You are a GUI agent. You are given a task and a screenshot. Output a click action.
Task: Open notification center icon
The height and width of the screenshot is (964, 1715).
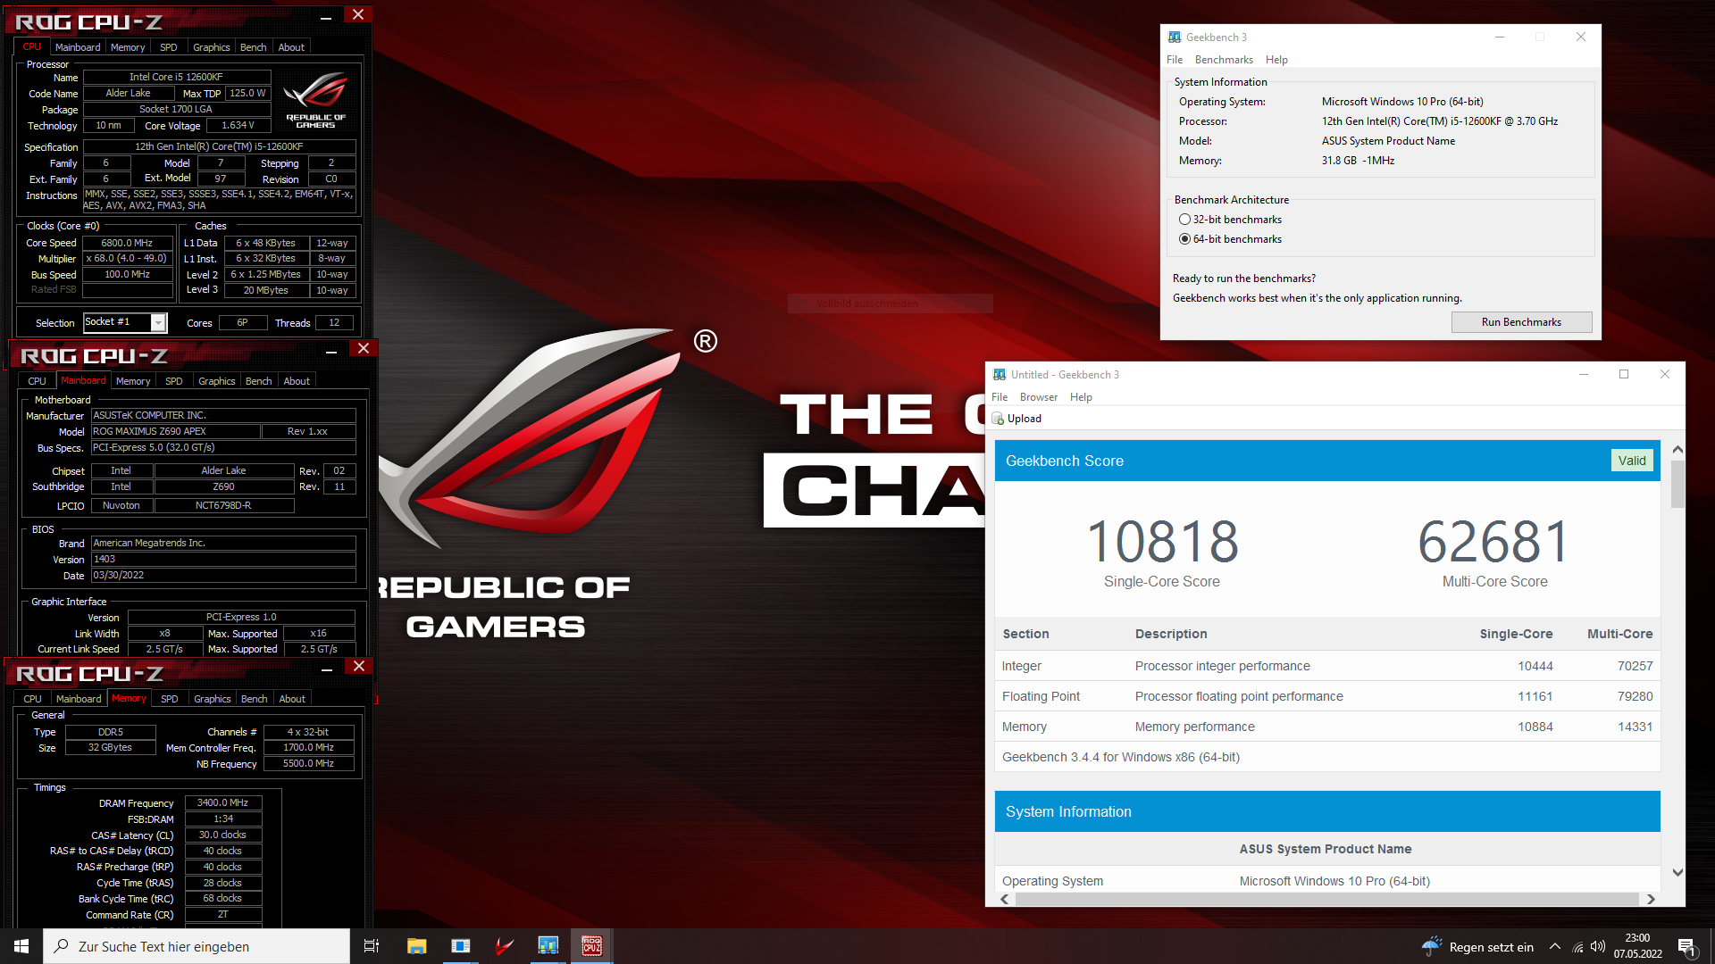pos(1686,947)
